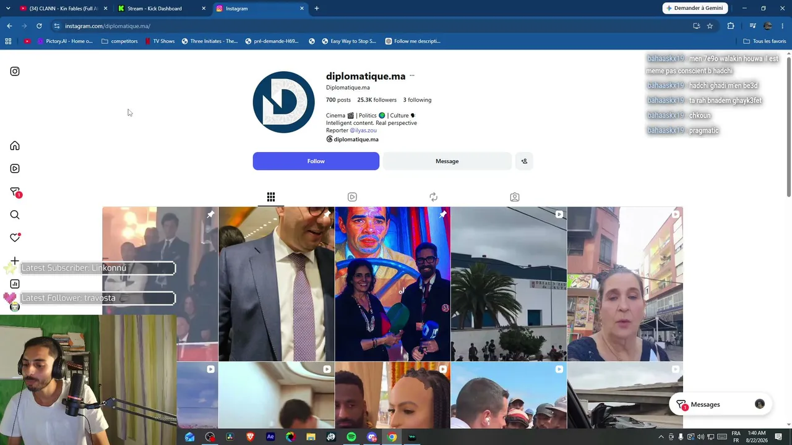Open Instagram search from the sidebar
Viewport: 792px width, 445px height.
point(15,215)
